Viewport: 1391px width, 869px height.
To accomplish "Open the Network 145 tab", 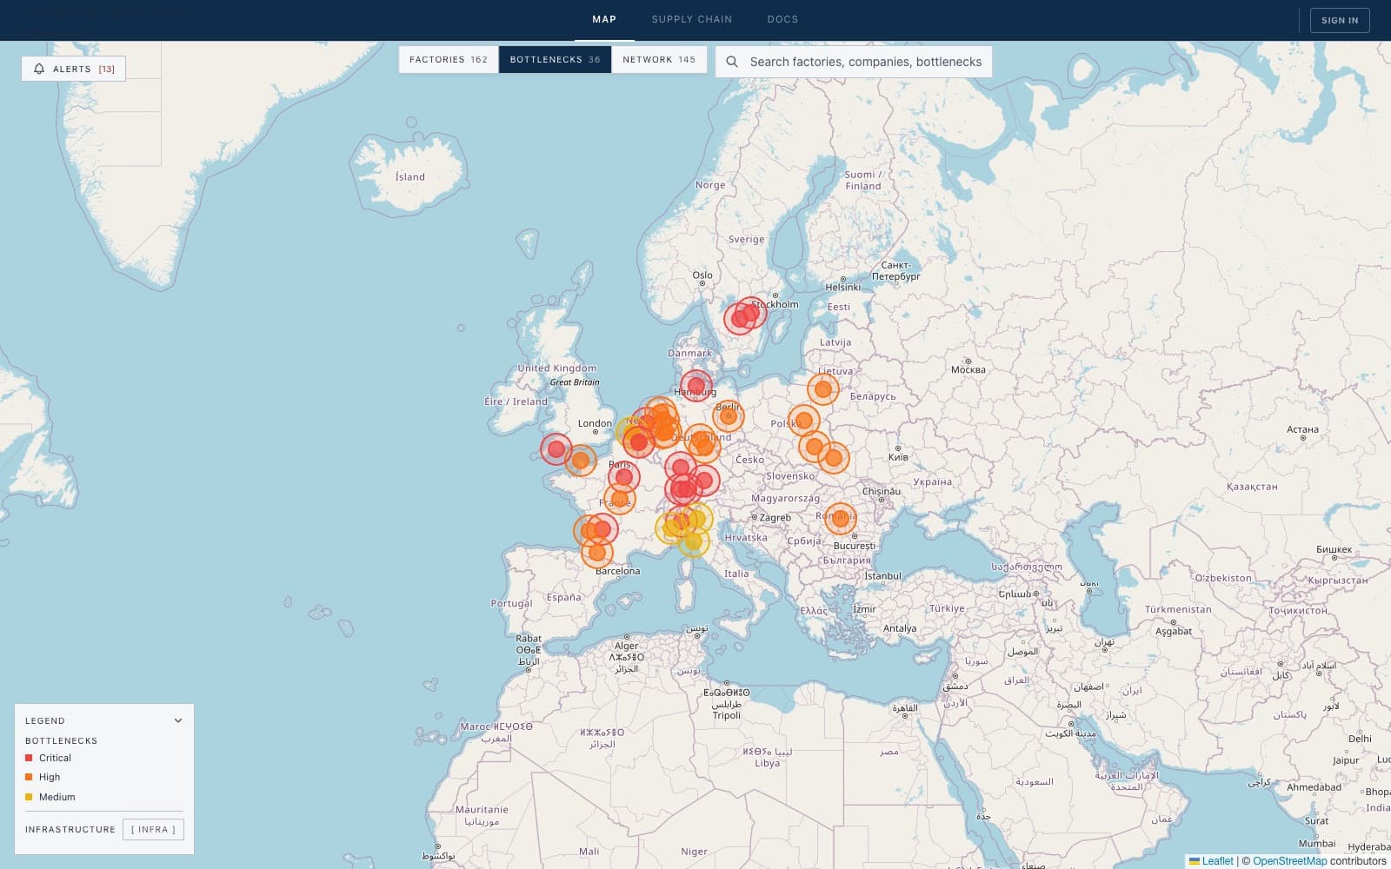I will pyautogui.click(x=659, y=59).
